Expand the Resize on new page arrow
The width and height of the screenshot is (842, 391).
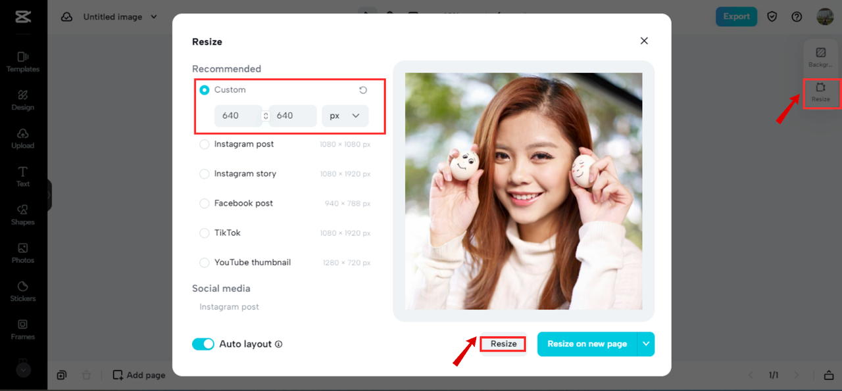pyautogui.click(x=646, y=344)
